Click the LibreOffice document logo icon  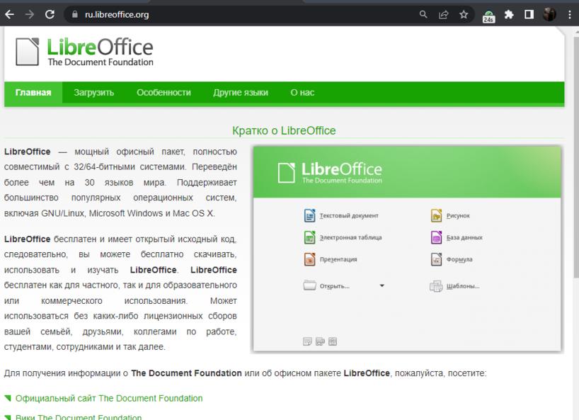click(x=28, y=52)
